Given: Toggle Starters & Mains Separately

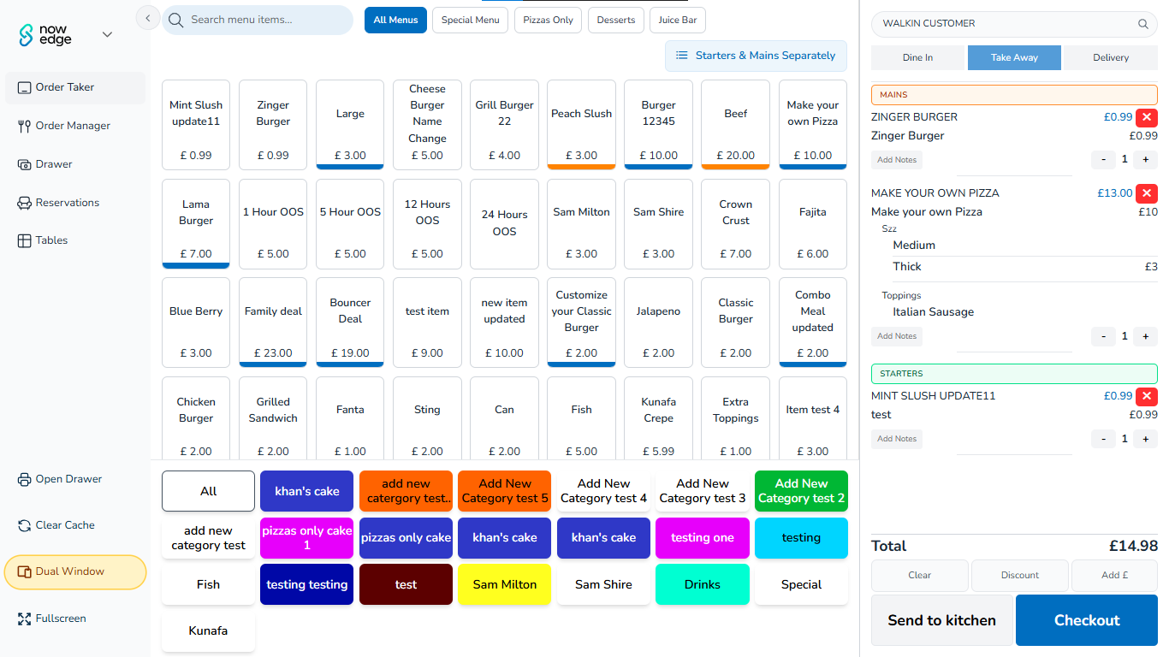Looking at the screenshot, I should [x=756, y=56].
